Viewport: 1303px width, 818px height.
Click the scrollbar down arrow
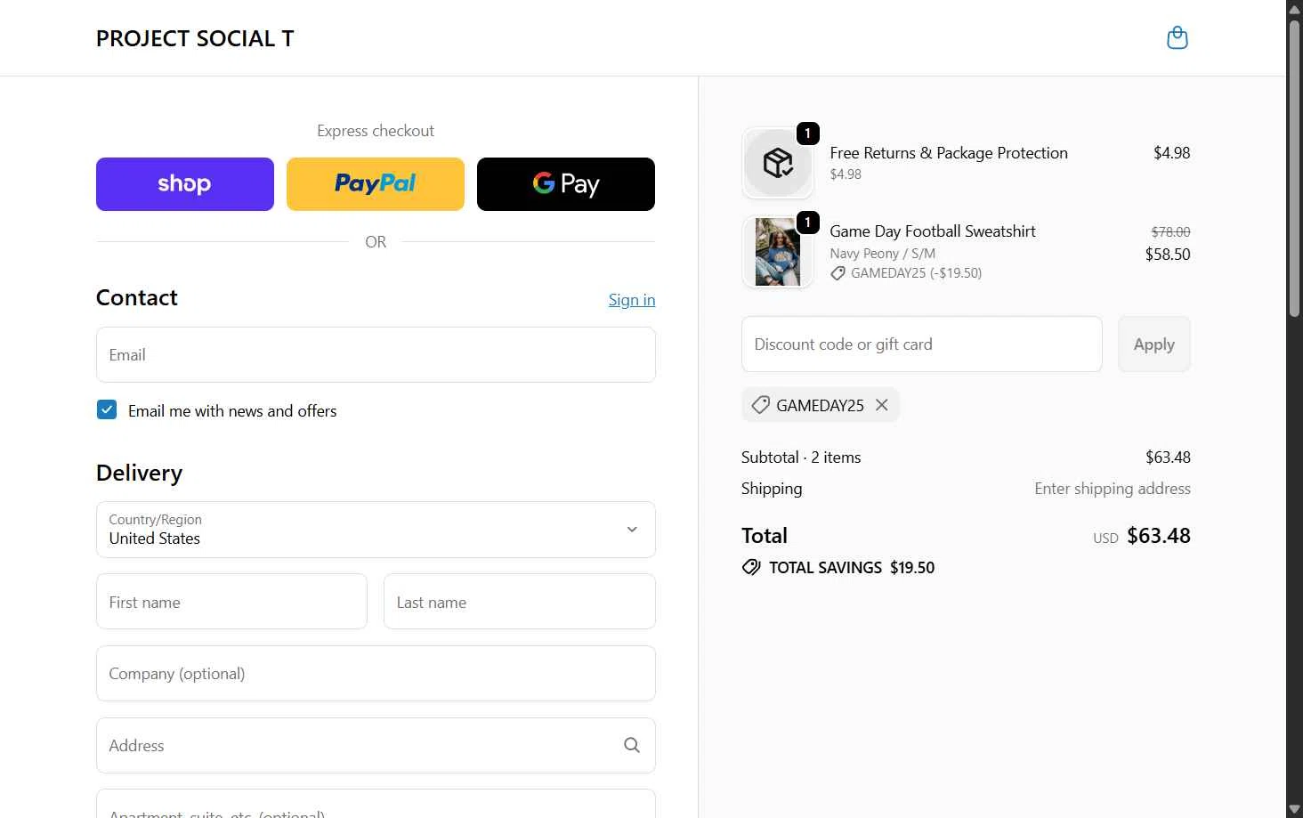1295,809
